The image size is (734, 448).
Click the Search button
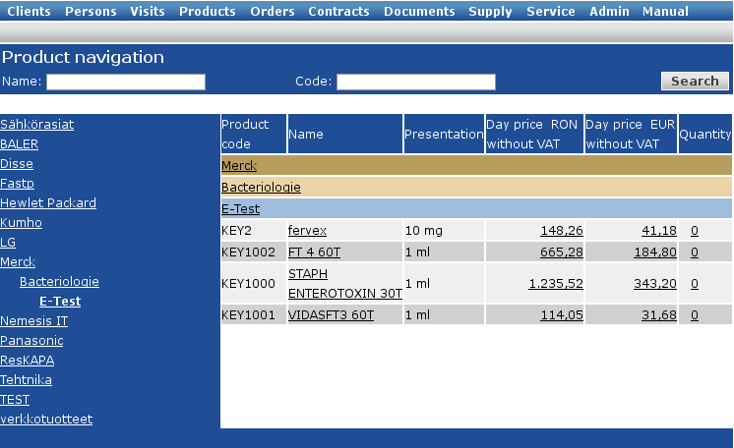click(x=696, y=81)
